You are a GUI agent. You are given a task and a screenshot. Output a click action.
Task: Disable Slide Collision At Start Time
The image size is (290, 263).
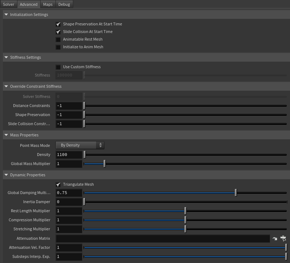click(58, 32)
